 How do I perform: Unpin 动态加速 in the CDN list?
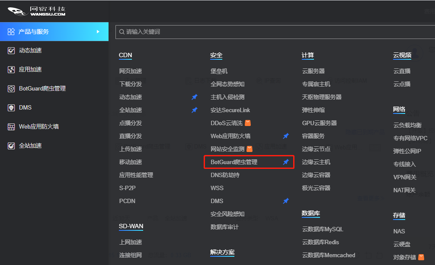tap(195, 97)
